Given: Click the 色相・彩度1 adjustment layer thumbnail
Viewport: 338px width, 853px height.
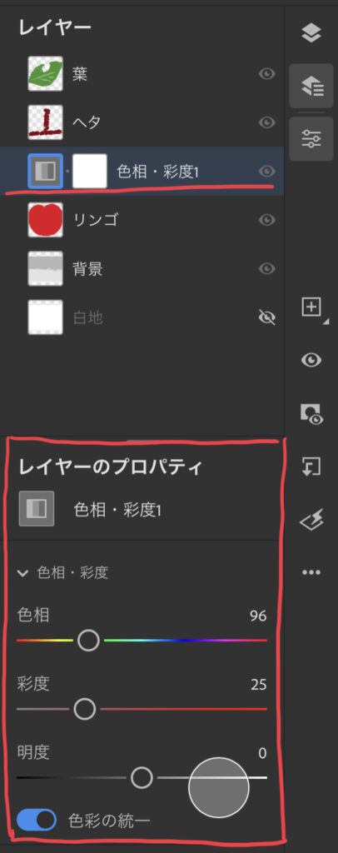Looking at the screenshot, I should (46, 172).
